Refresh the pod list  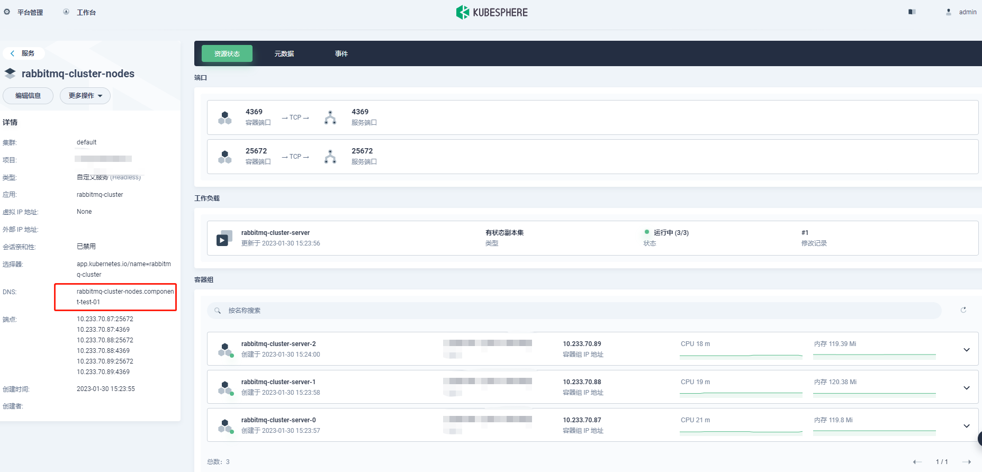tap(963, 310)
